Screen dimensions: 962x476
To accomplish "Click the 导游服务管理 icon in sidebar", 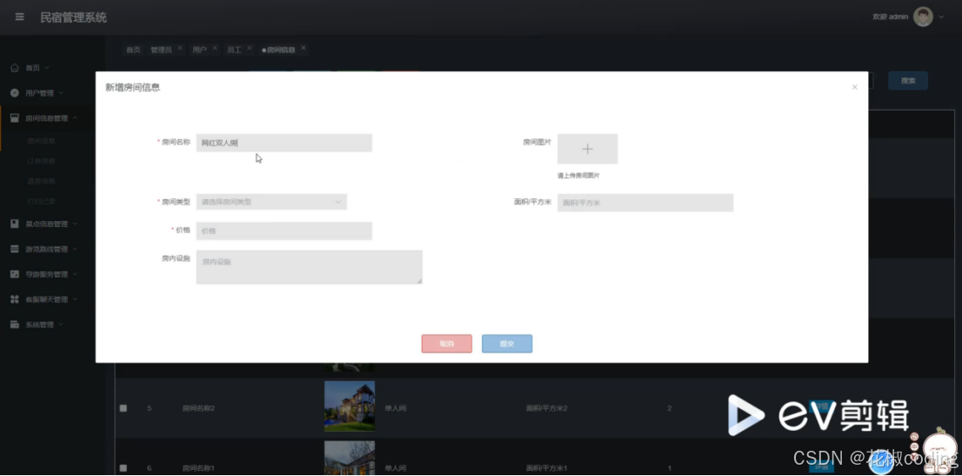I will click(15, 274).
